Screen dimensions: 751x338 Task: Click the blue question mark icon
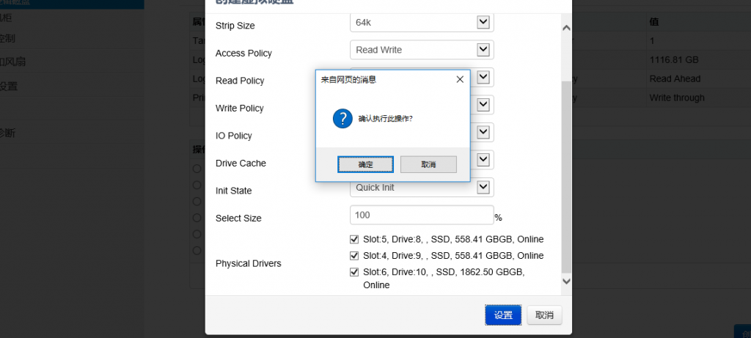point(342,118)
